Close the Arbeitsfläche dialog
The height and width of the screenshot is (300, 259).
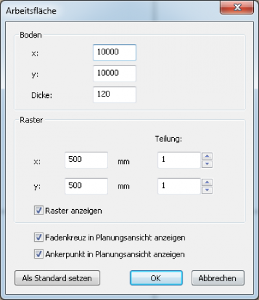(x=237, y=8)
